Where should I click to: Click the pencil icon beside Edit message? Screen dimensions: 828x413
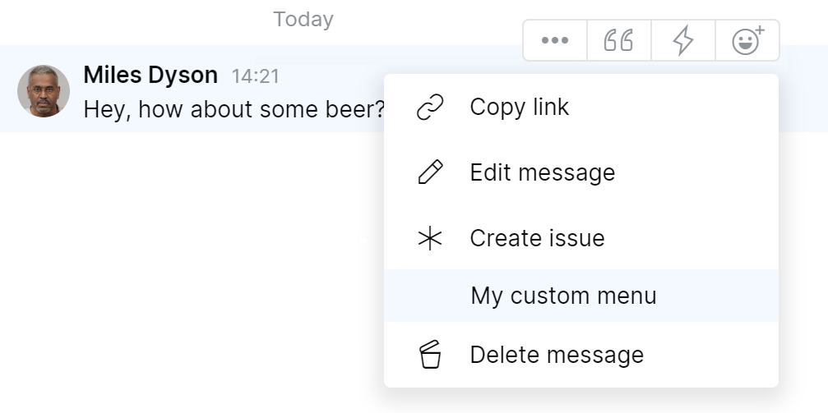(x=430, y=173)
